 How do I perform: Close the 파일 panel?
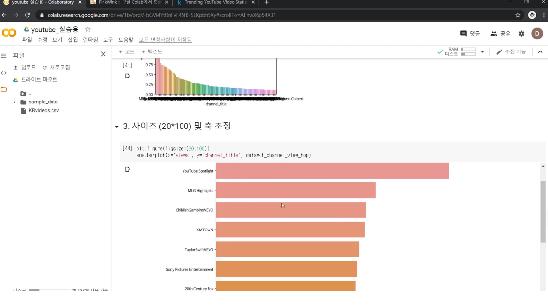(103, 54)
